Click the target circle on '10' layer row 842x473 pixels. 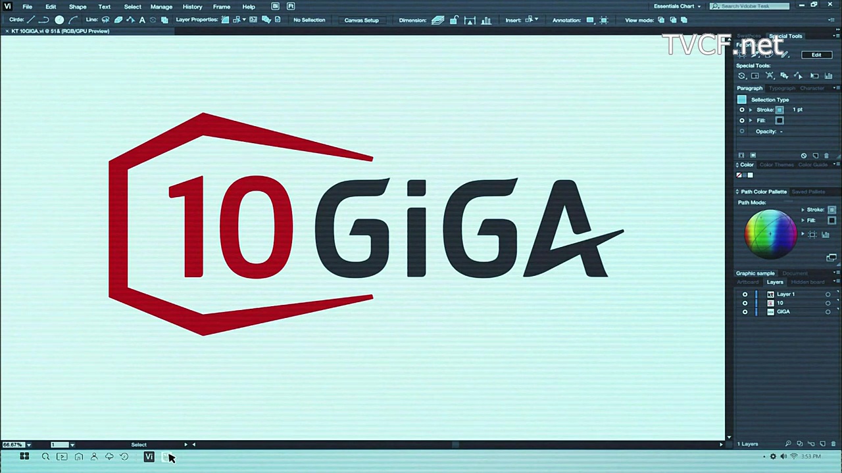828,303
